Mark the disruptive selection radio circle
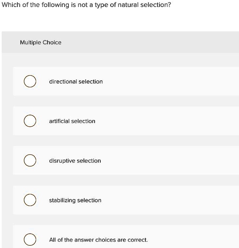The width and height of the screenshot is (239, 248). coord(30,161)
